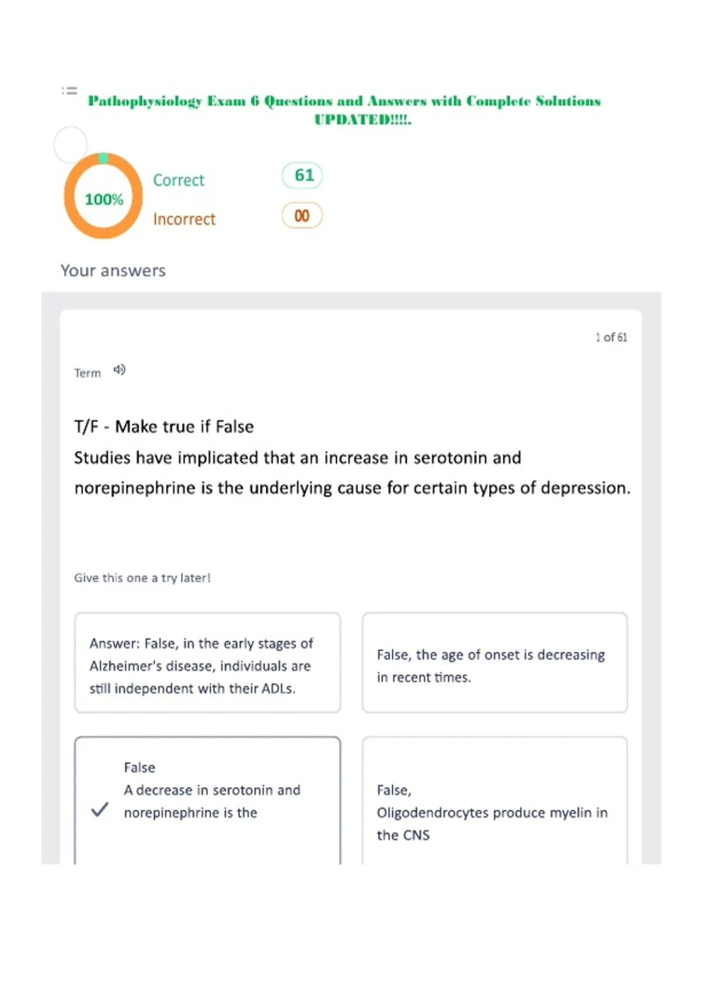The height and width of the screenshot is (993, 701).
Task: Click the correct count badge showing 61
Action: coord(302,175)
